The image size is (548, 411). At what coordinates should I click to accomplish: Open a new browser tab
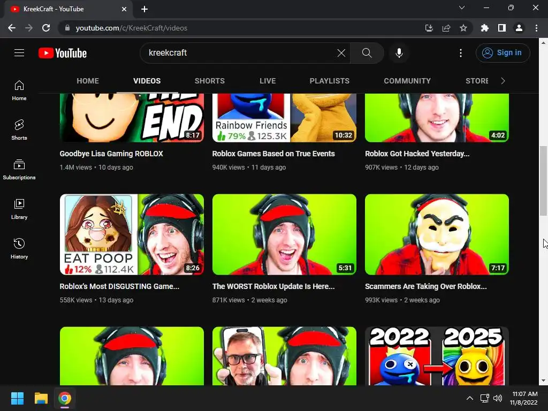click(x=144, y=9)
